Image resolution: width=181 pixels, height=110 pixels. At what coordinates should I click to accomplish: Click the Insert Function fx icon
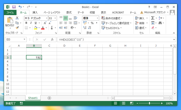[x=52, y=39]
